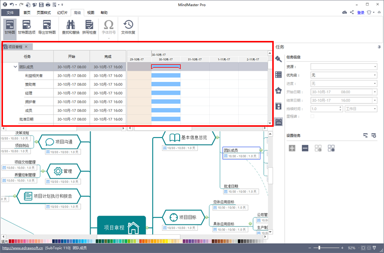Switch to the 幻灯片 slideshow tab

(x=62, y=12)
